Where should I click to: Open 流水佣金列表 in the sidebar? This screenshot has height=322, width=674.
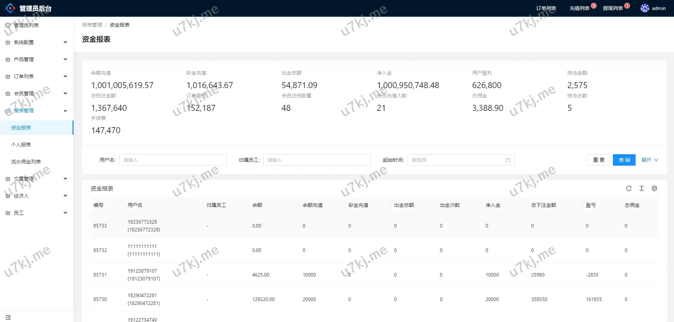[26, 162]
